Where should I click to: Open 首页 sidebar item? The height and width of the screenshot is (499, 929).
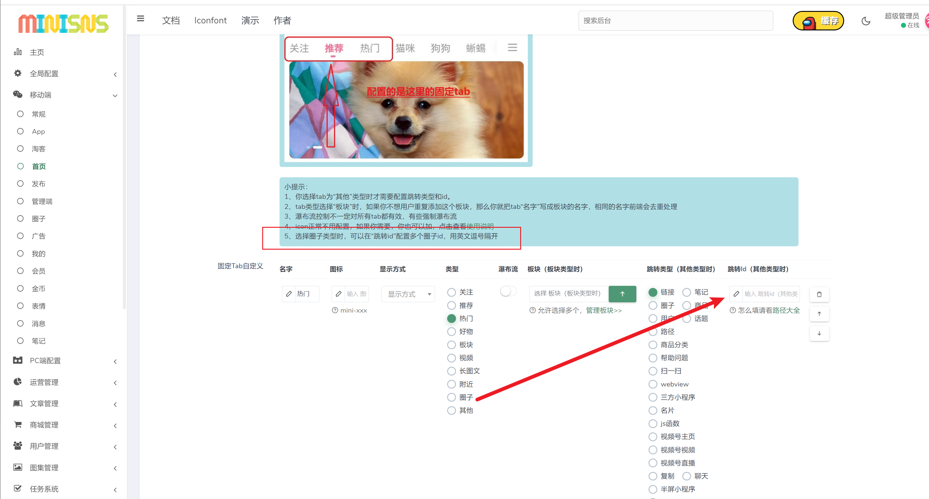point(39,166)
